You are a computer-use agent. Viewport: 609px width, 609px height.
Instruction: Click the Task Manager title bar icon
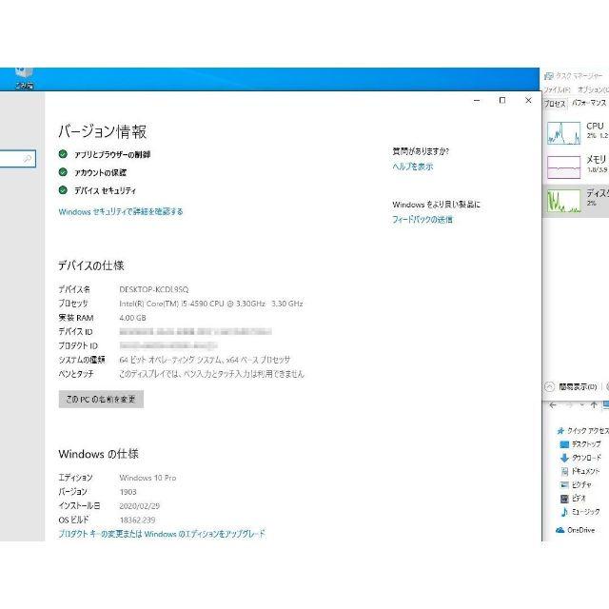pyautogui.click(x=548, y=76)
